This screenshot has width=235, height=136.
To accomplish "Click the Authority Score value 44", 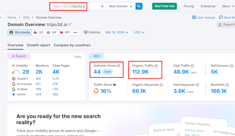I will [x=97, y=72].
